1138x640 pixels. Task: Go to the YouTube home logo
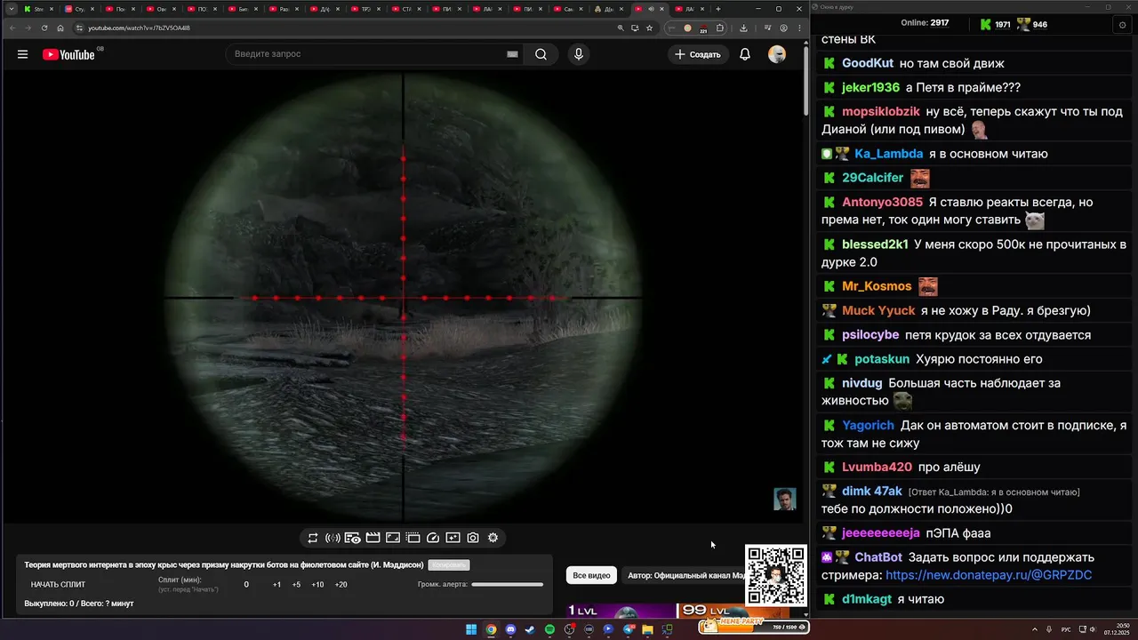click(68, 54)
